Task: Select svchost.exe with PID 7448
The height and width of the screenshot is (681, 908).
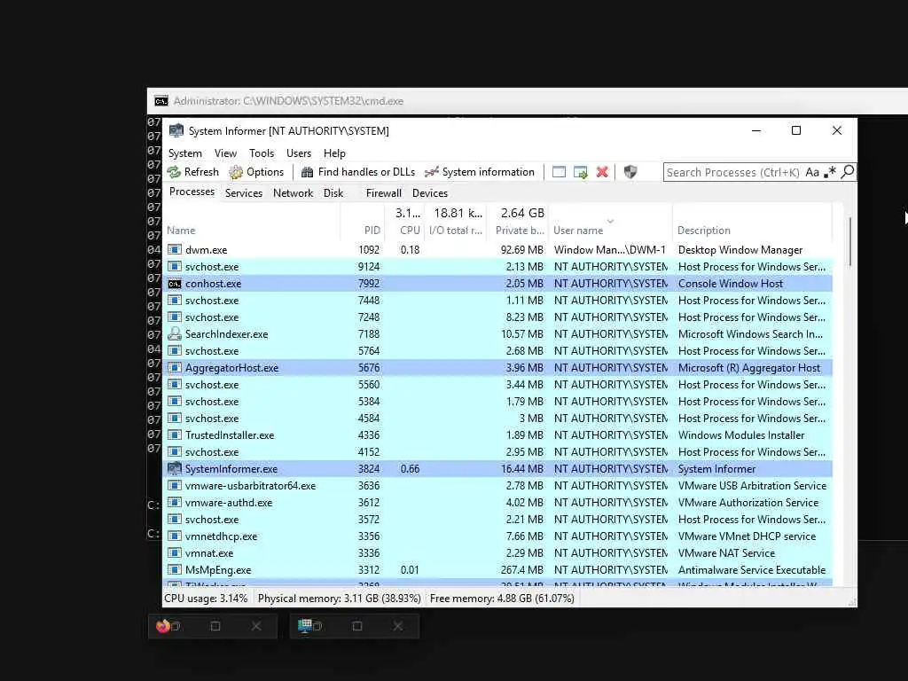Action: pyautogui.click(x=498, y=301)
